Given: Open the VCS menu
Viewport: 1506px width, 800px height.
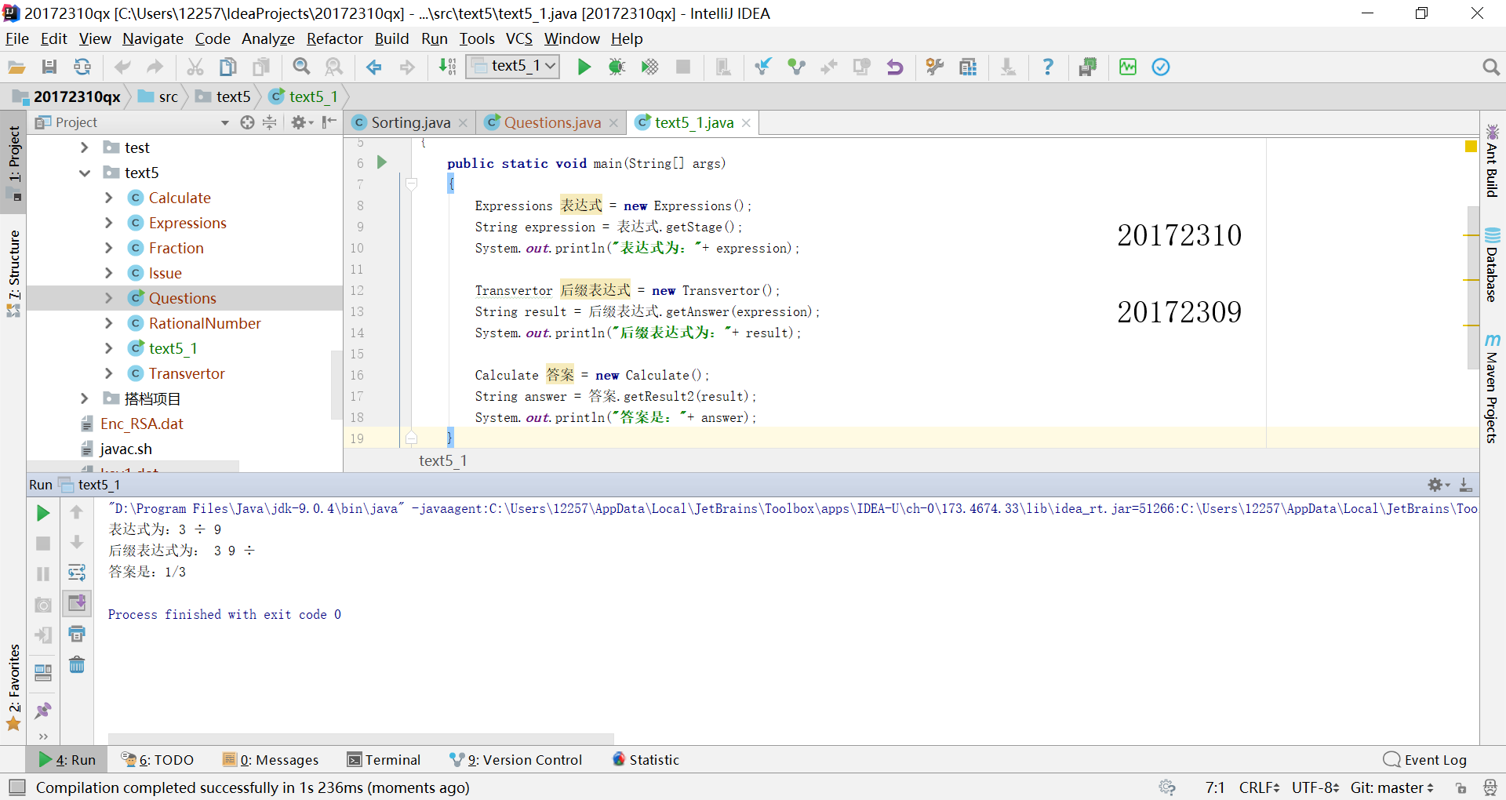Looking at the screenshot, I should [519, 38].
